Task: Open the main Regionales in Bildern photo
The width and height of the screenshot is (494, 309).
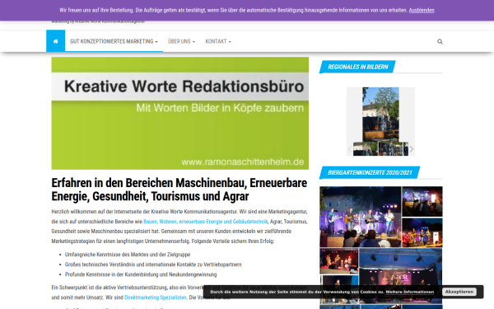Action: coord(380,115)
